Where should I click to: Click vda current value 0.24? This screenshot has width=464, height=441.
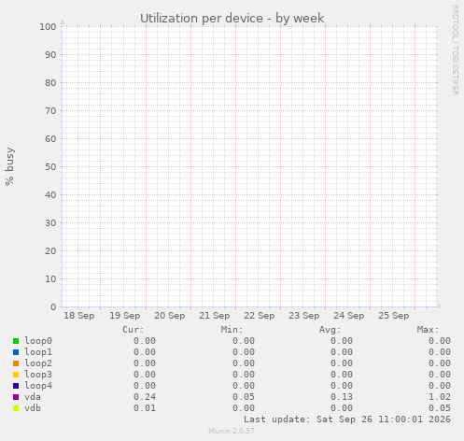tap(145, 397)
